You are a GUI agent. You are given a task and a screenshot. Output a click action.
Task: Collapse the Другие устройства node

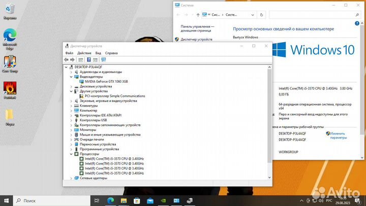click(71, 91)
